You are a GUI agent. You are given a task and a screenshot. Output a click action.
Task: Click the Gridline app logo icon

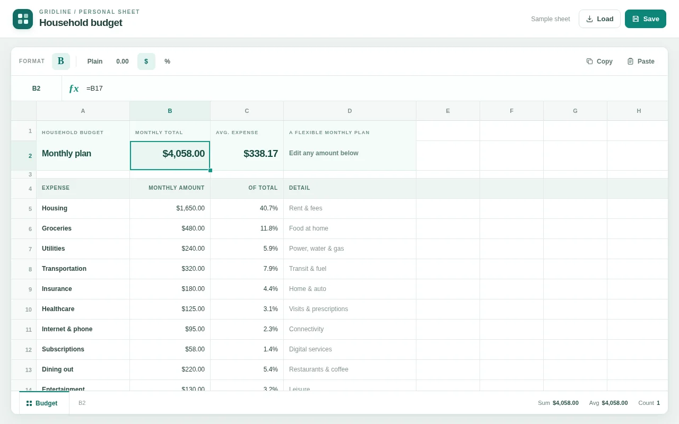(23, 19)
